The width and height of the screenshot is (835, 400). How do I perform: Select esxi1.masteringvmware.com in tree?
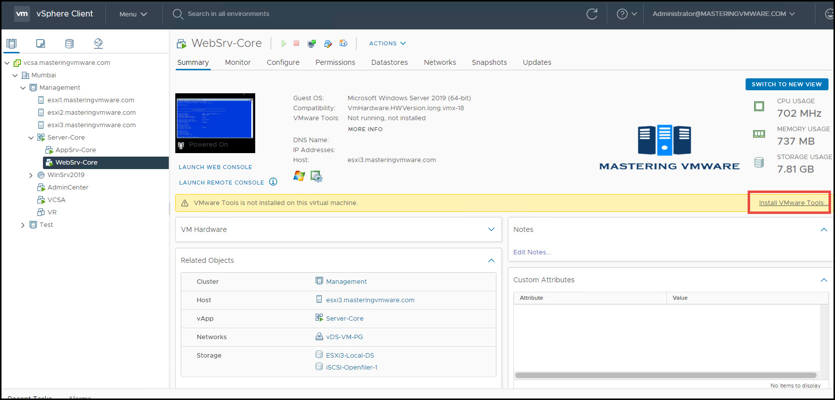click(x=91, y=100)
